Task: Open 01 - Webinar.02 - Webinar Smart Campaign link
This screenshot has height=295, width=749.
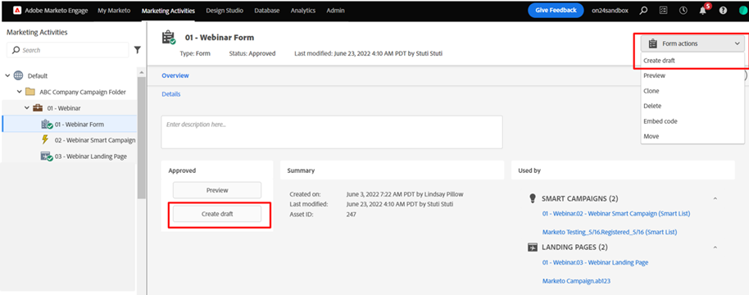Action: pos(616,214)
